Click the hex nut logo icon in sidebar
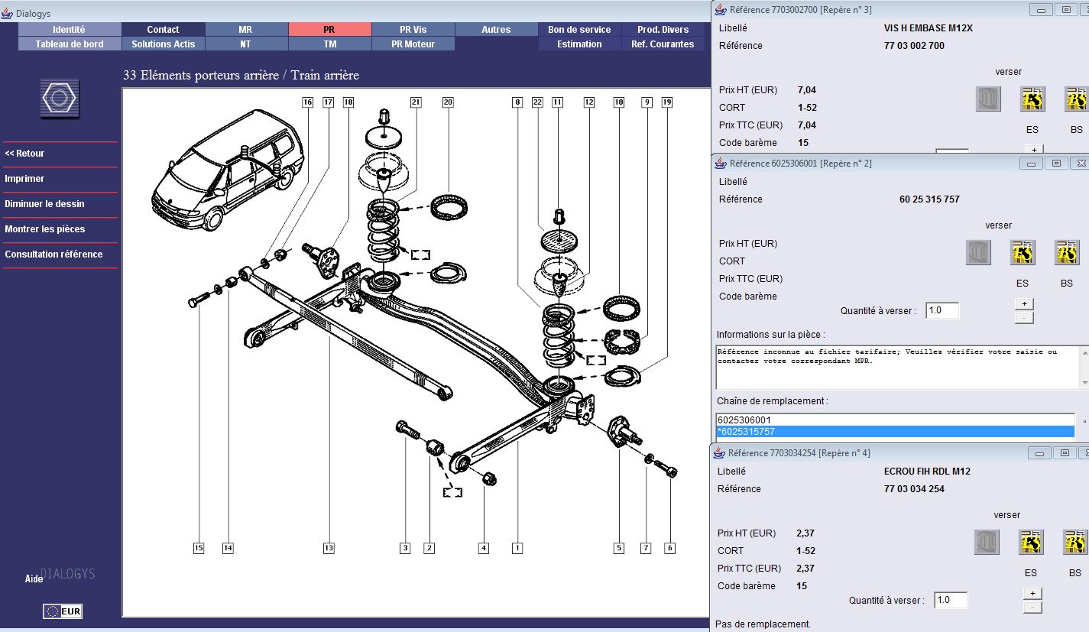The height and width of the screenshot is (632, 1089). point(60,99)
